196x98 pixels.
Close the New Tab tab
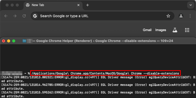click(78, 5)
